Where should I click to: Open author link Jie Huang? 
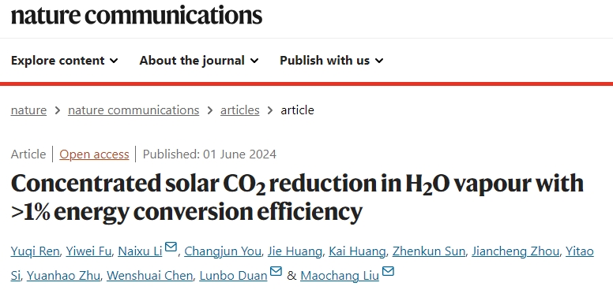tap(295, 252)
